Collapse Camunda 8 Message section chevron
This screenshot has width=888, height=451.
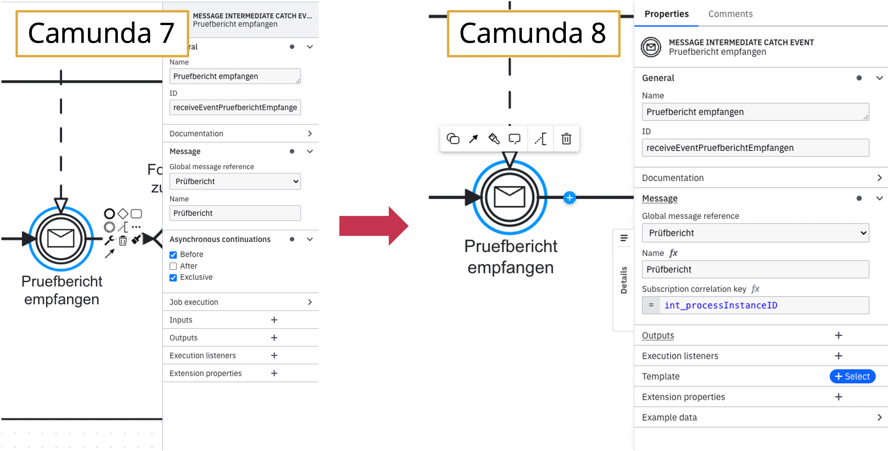click(x=879, y=199)
